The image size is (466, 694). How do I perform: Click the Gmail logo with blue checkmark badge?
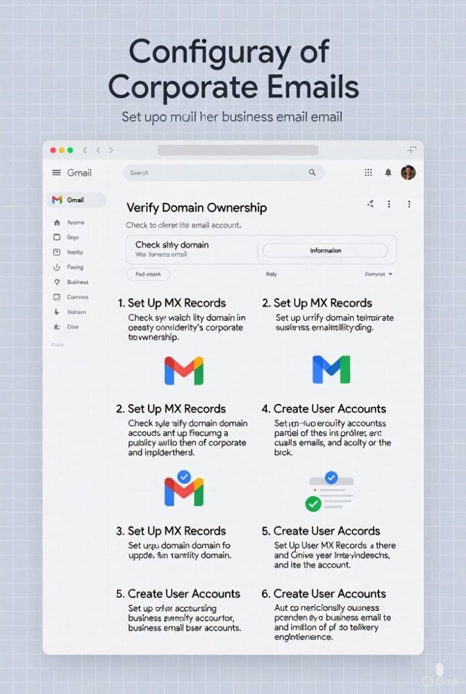coord(184,488)
